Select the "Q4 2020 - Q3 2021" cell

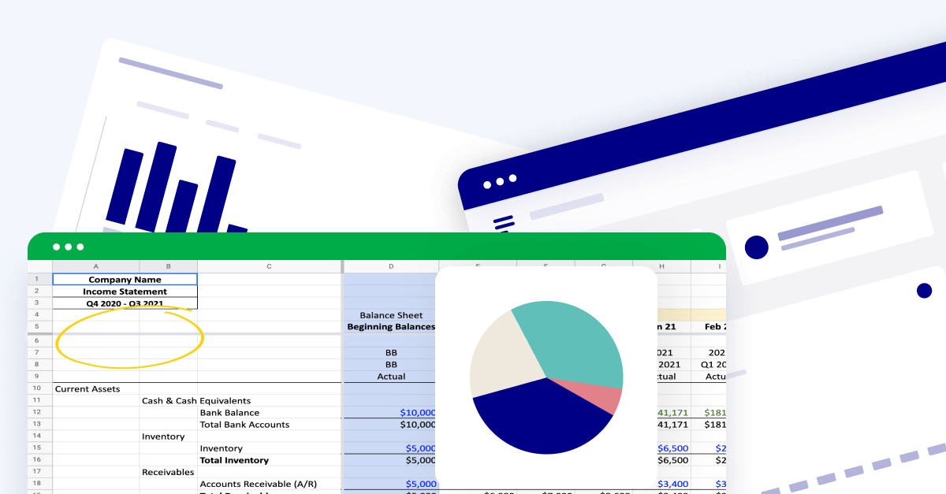point(125,303)
